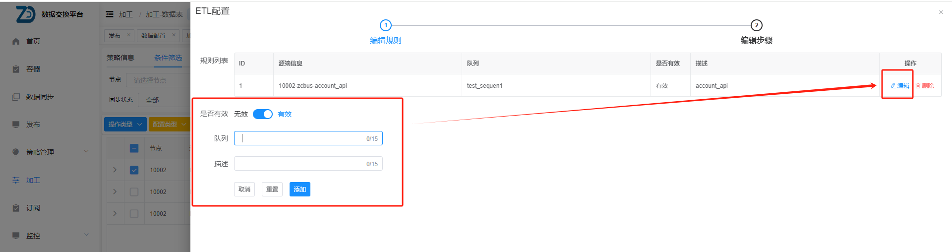Go to step 2 编辑步骤
The height and width of the screenshot is (252, 952).
click(756, 25)
